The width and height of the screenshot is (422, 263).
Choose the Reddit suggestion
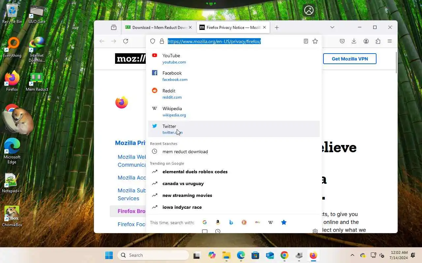(234, 94)
